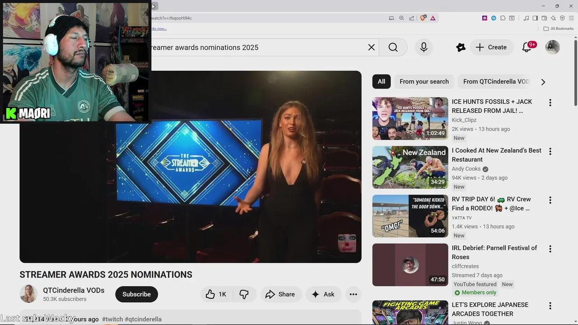The width and height of the screenshot is (578, 325).
Task: Click the install app icon in address bar
Action: [x=392, y=18]
